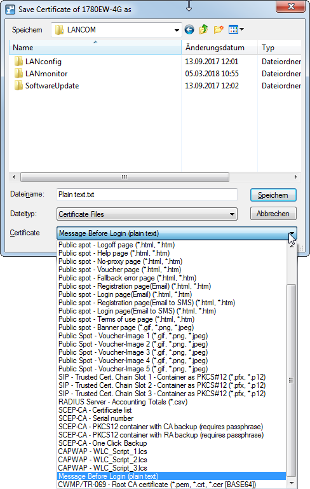The image size is (310, 489).
Task: Go up one folder level icon
Action: (203, 29)
